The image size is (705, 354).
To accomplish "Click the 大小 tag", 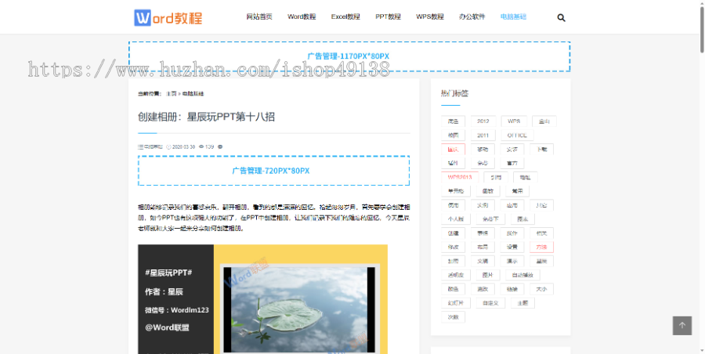I will pyautogui.click(x=541, y=289).
